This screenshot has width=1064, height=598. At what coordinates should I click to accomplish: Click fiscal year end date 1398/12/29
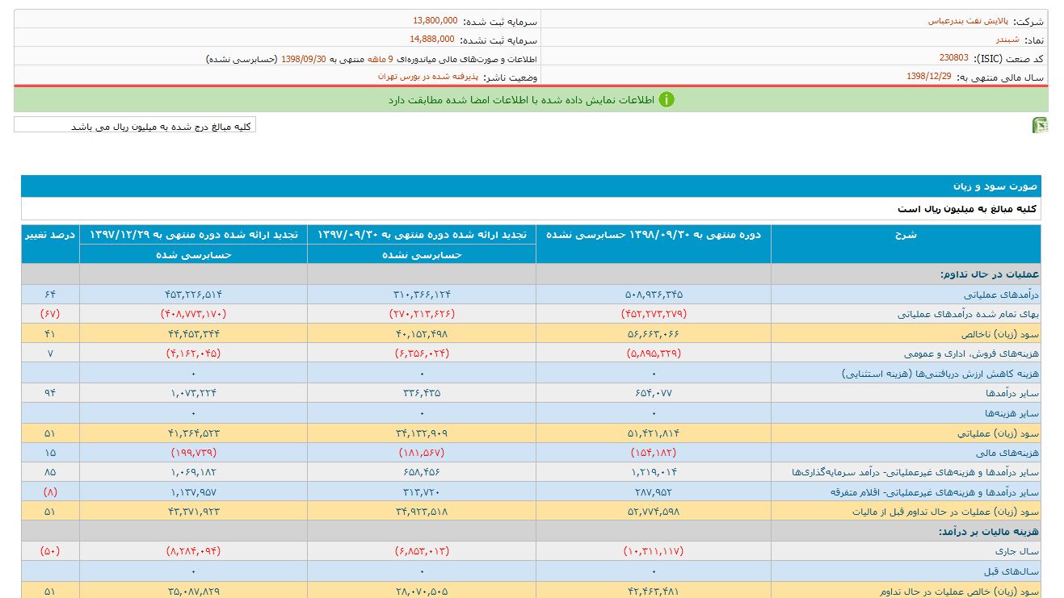[x=928, y=77]
